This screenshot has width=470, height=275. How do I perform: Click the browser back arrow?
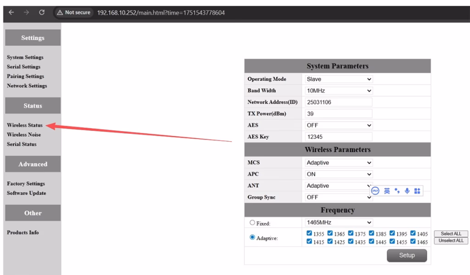pyautogui.click(x=11, y=13)
